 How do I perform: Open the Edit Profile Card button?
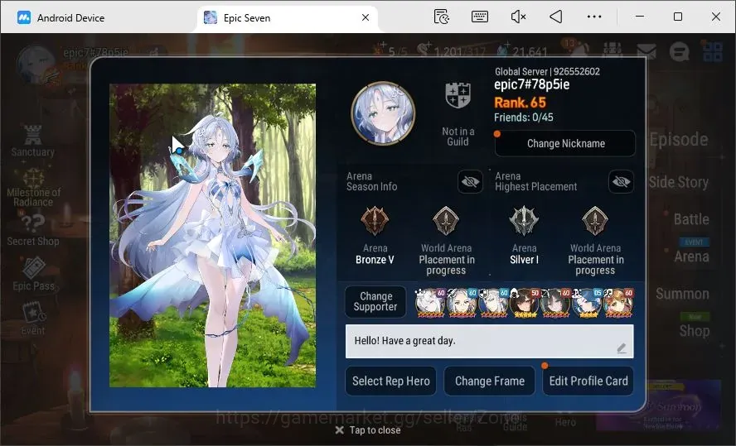[588, 381]
